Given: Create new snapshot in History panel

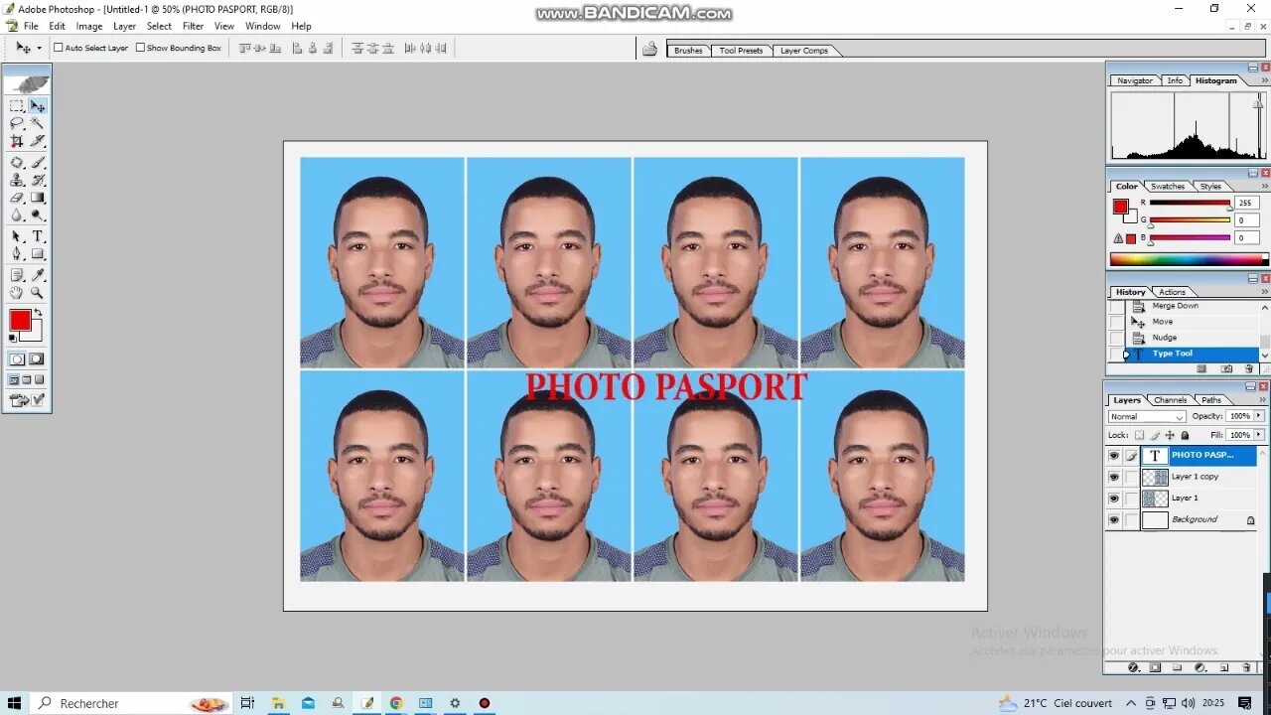Looking at the screenshot, I should click(x=1225, y=368).
